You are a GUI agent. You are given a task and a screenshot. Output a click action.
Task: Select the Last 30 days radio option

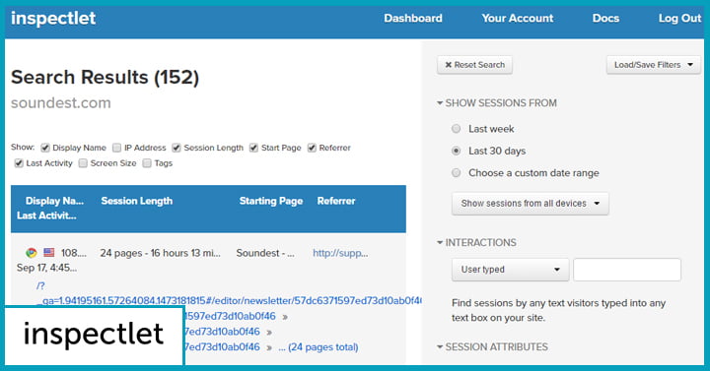pos(456,151)
